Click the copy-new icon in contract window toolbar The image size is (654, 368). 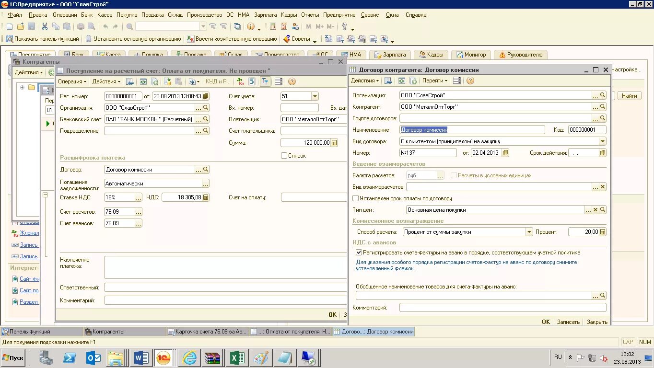[x=413, y=80]
